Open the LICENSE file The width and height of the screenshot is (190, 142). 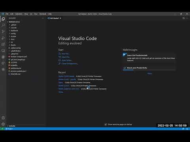pos(14,62)
